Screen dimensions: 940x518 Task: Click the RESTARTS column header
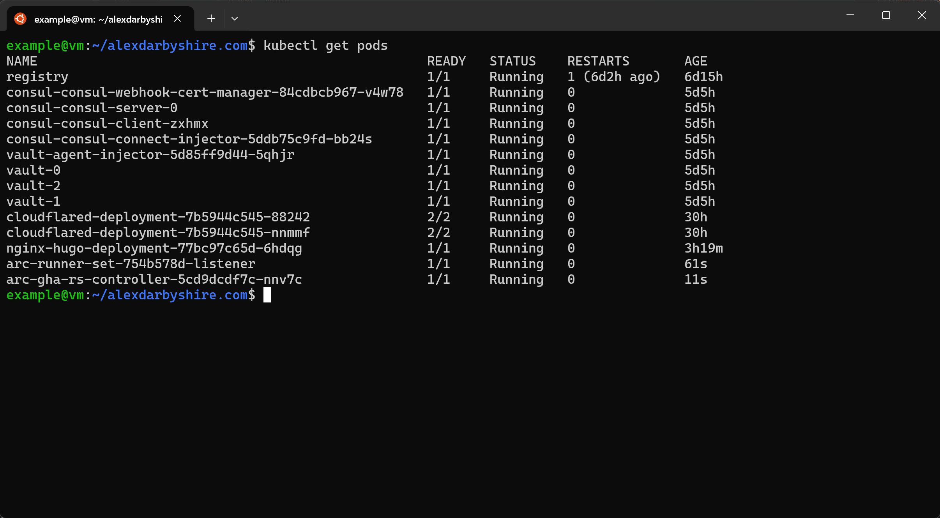pyautogui.click(x=599, y=61)
